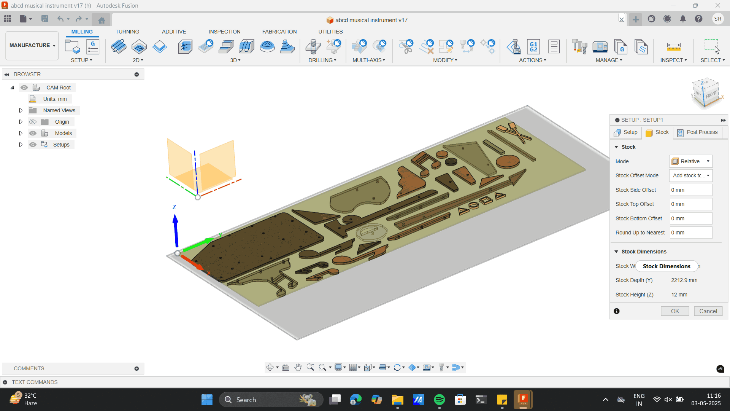
Task: Click the Zoom magnifier icon
Action: 310,367
